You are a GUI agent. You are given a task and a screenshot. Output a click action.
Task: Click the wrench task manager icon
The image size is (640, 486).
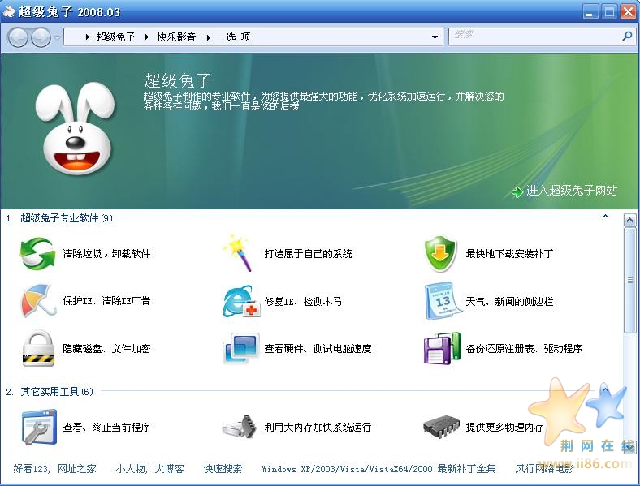(x=39, y=427)
